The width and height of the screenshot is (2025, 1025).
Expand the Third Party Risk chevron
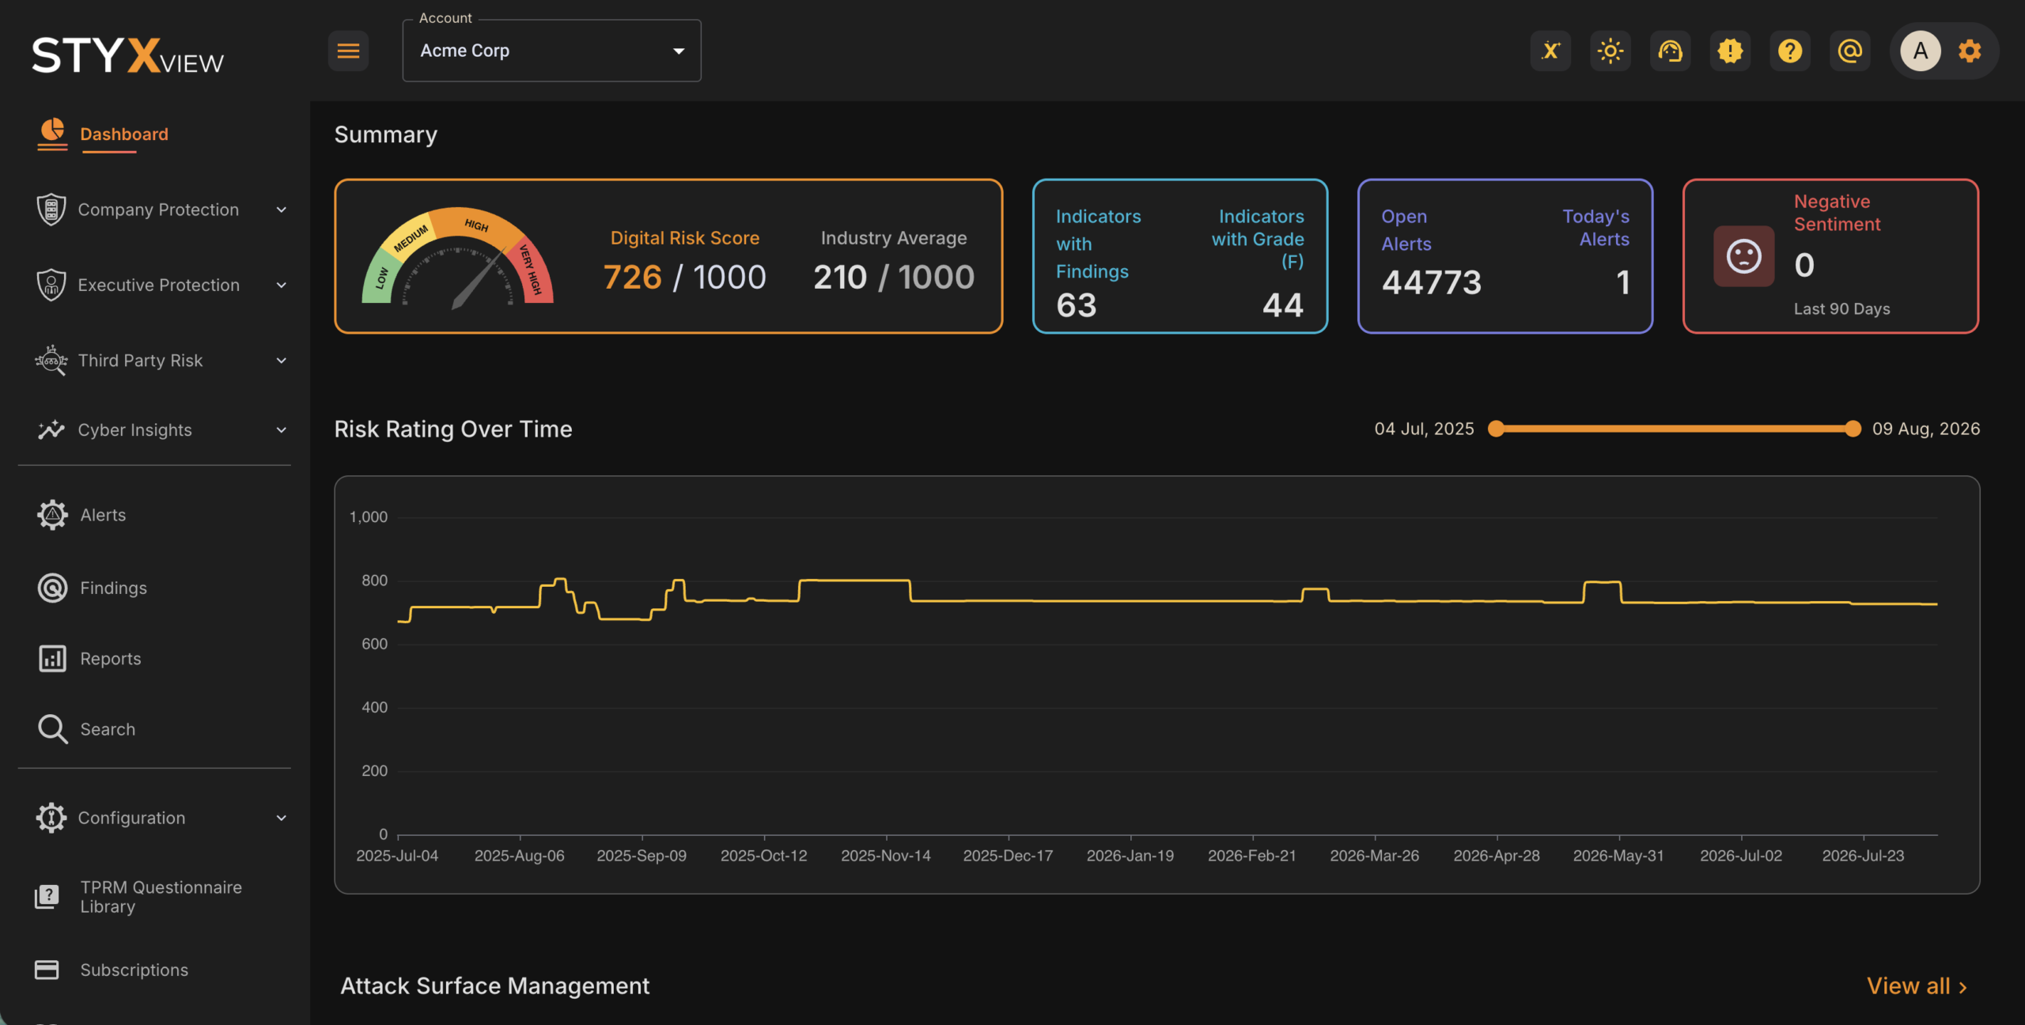(x=281, y=361)
